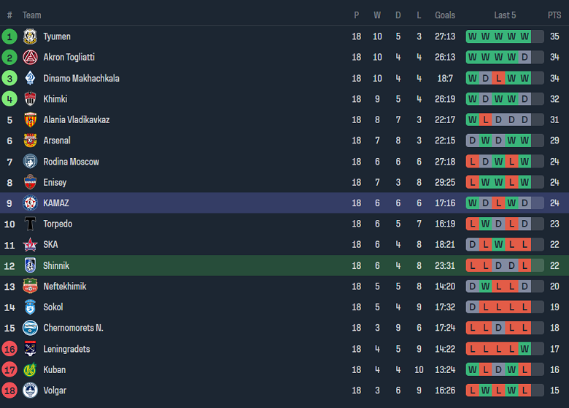Open the Rodina Moscow team page
Image resolution: width=569 pixels, height=408 pixels.
(71, 162)
